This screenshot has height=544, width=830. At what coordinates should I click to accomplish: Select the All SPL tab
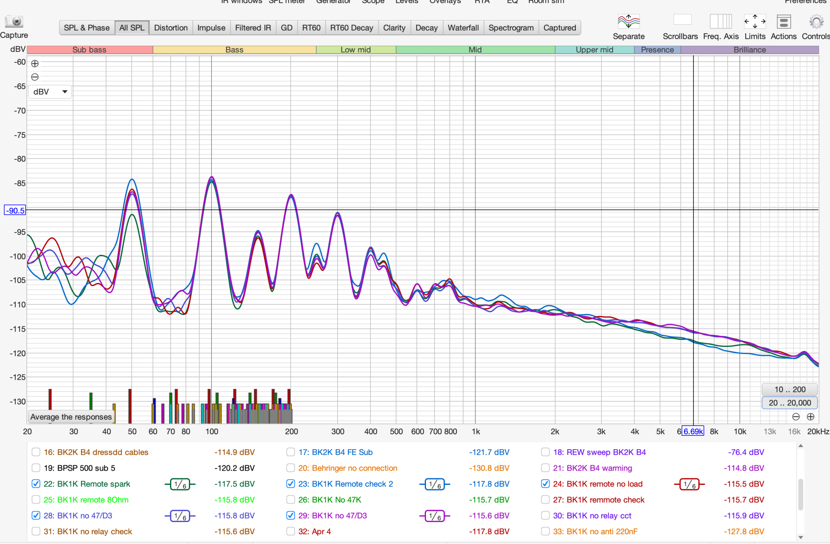132,28
